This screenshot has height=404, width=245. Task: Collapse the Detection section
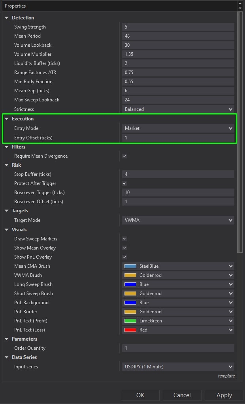(x=6, y=17)
